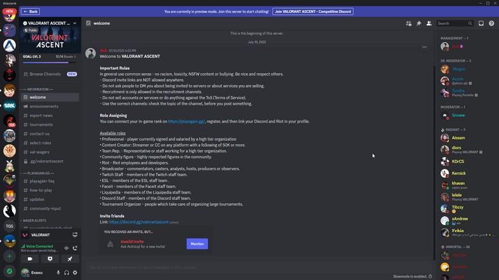
Task: Disconnect from voice call
Action: tap(75, 248)
